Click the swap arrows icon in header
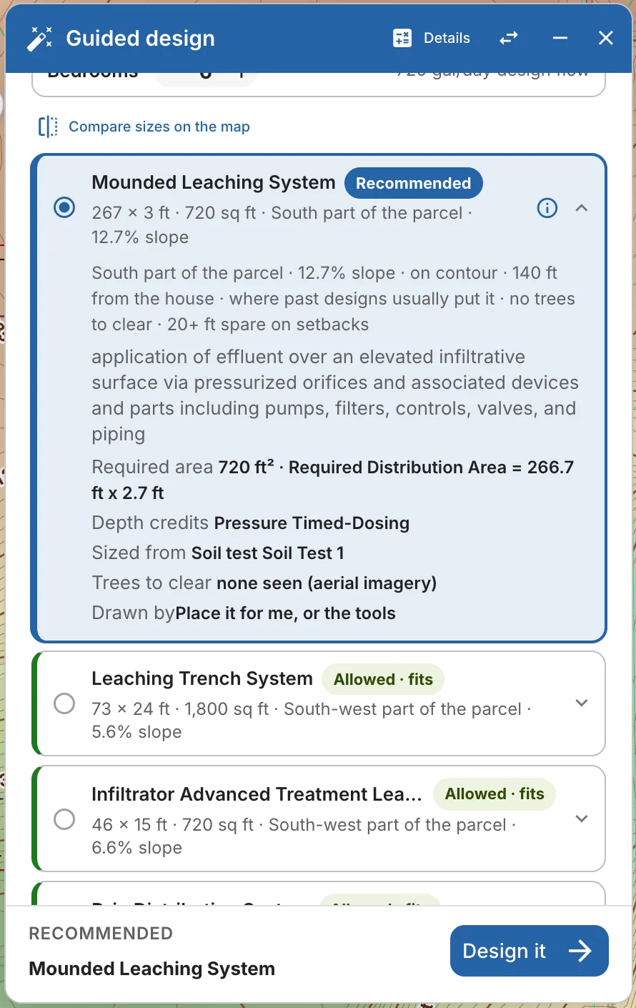The height and width of the screenshot is (1008, 636). click(509, 39)
